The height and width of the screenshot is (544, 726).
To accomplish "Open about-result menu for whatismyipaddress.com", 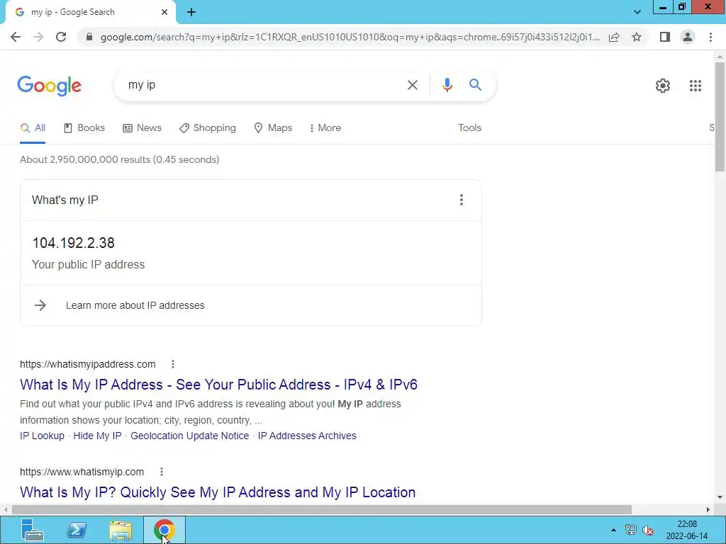I will point(173,364).
